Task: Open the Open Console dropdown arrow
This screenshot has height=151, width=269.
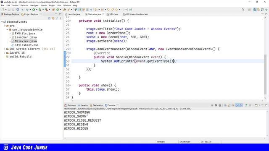Action: pos(259,105)
